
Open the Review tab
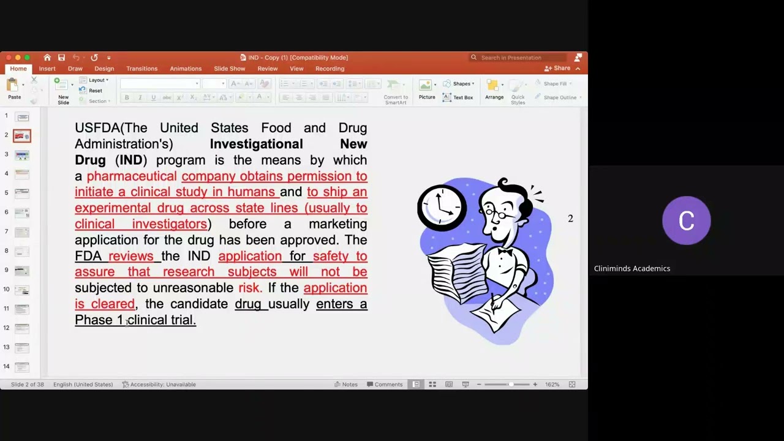coord(268,69)
